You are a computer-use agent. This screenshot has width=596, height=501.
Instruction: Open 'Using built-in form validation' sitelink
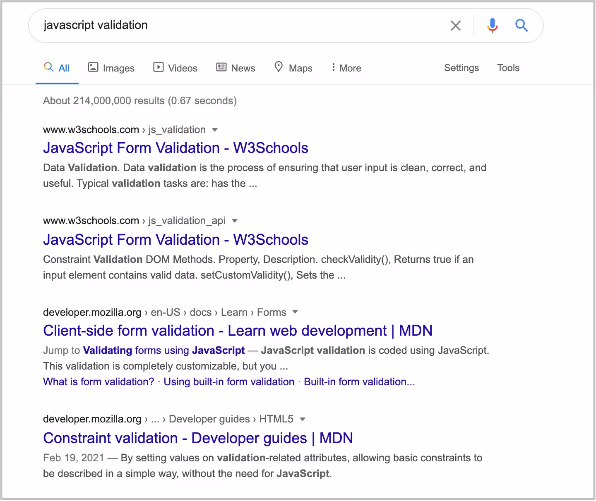coord(229,382)
